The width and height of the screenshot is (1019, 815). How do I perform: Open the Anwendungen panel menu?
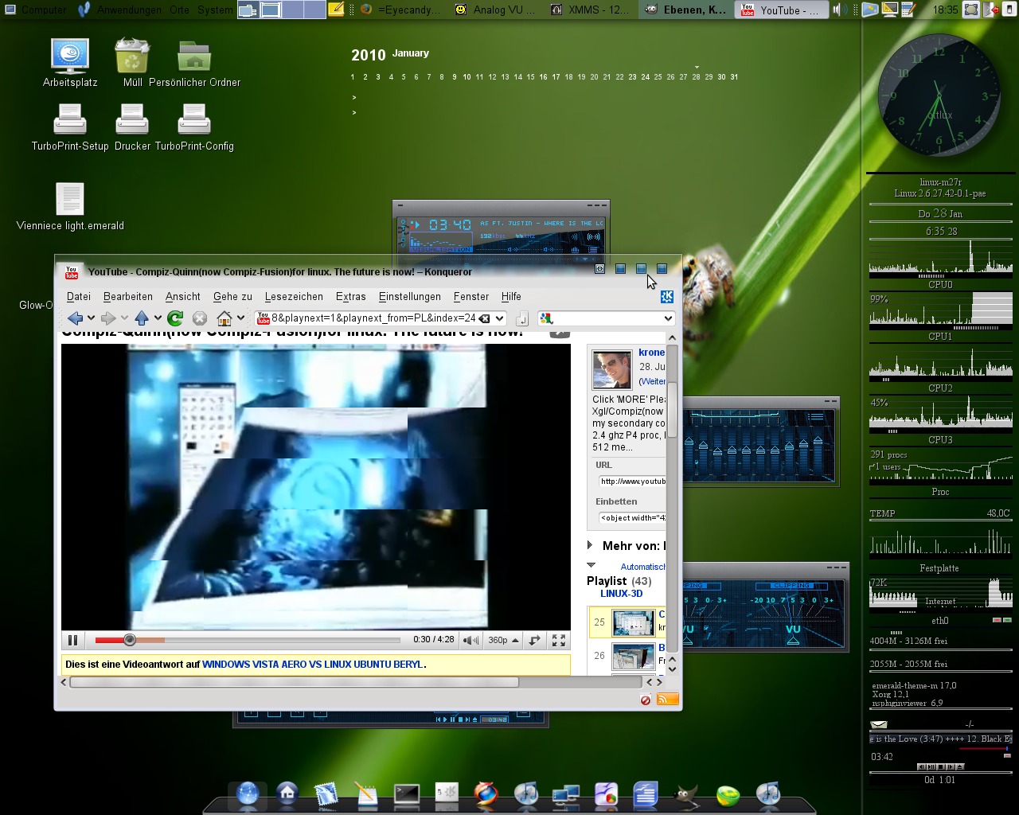click(129, 10)
